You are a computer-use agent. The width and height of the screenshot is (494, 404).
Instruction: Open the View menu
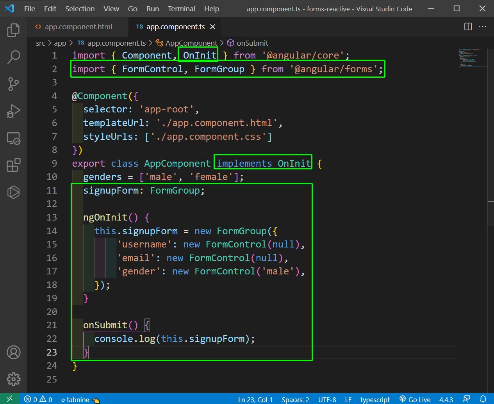click(x=111, y=9)
